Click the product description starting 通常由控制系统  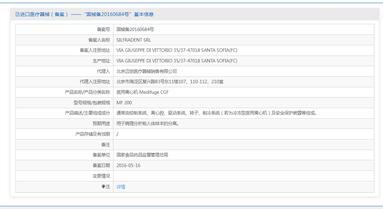pos(217,113)
